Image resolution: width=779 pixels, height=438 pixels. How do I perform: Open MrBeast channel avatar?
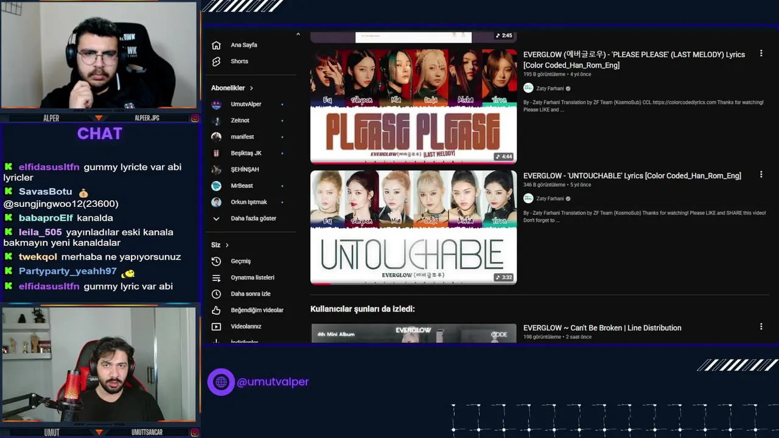point(216,186)
